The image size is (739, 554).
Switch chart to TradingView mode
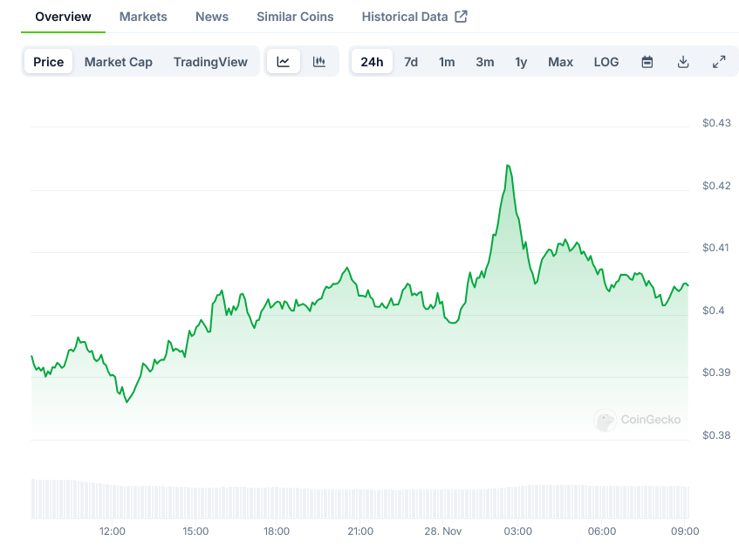(x=210, y=62)
